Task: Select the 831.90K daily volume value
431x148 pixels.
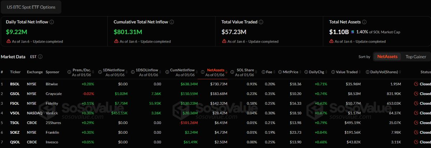Action: point(393,94)
